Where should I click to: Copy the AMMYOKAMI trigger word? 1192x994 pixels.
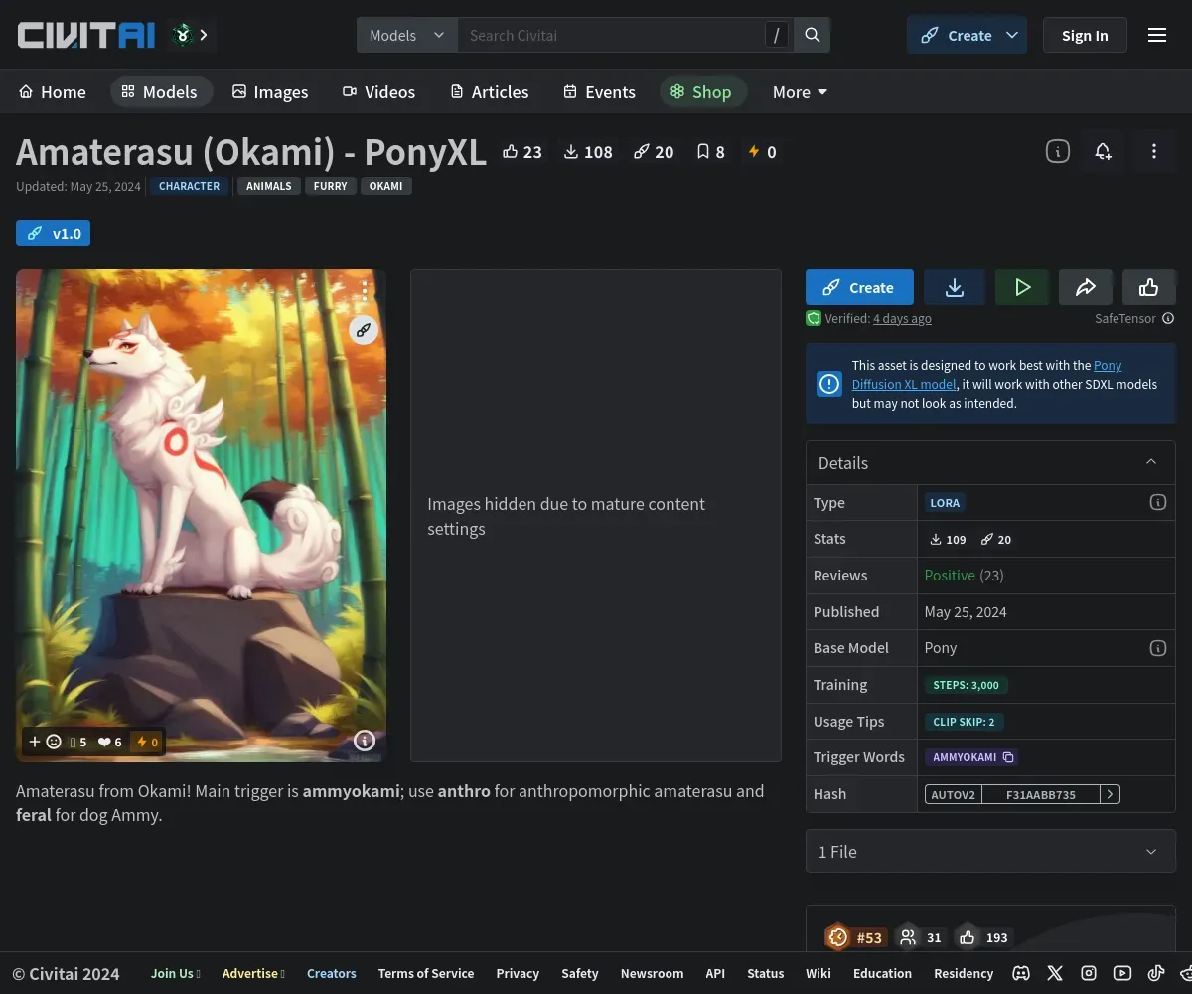971,757
